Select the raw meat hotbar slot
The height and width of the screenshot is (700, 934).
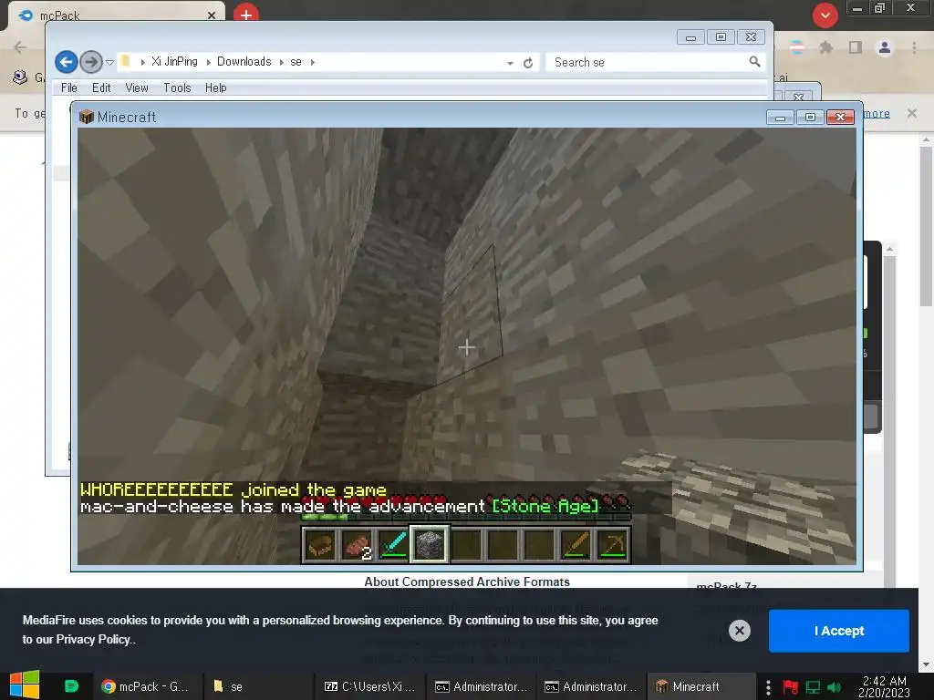(357, 544)
